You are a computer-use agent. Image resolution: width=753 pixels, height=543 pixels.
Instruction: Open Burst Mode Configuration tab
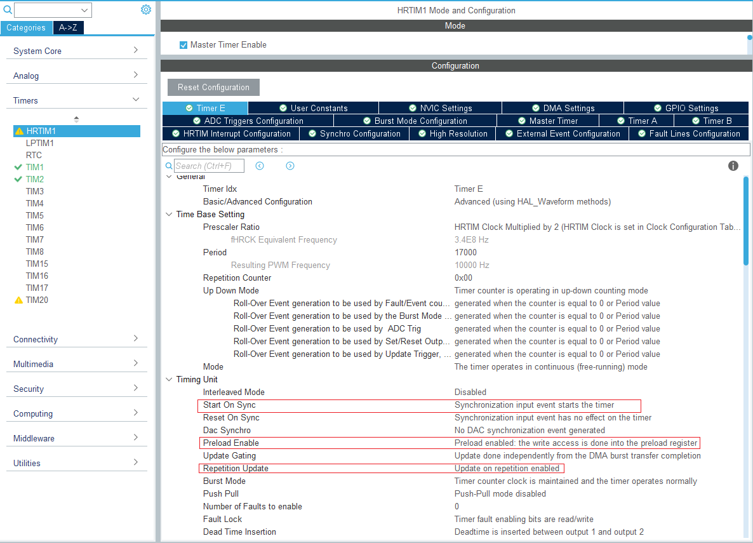tap(415, 121)
